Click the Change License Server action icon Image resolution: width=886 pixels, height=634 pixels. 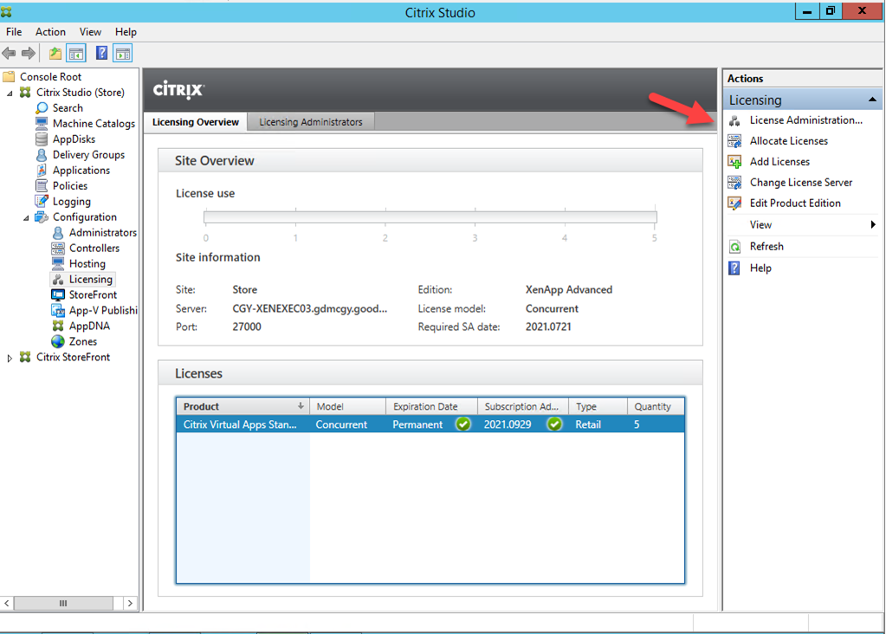tap(734, 183)
